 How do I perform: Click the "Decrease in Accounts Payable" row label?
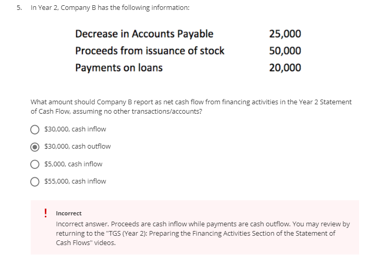tap(144, 34)
